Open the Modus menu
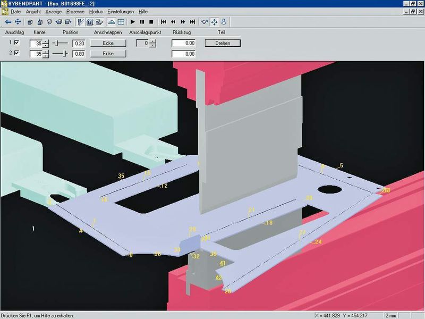Screen dimensions: 425x319 [96, 12]
